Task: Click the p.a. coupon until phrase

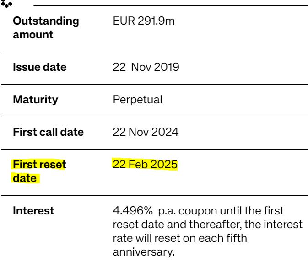Action: click(200, 211)
